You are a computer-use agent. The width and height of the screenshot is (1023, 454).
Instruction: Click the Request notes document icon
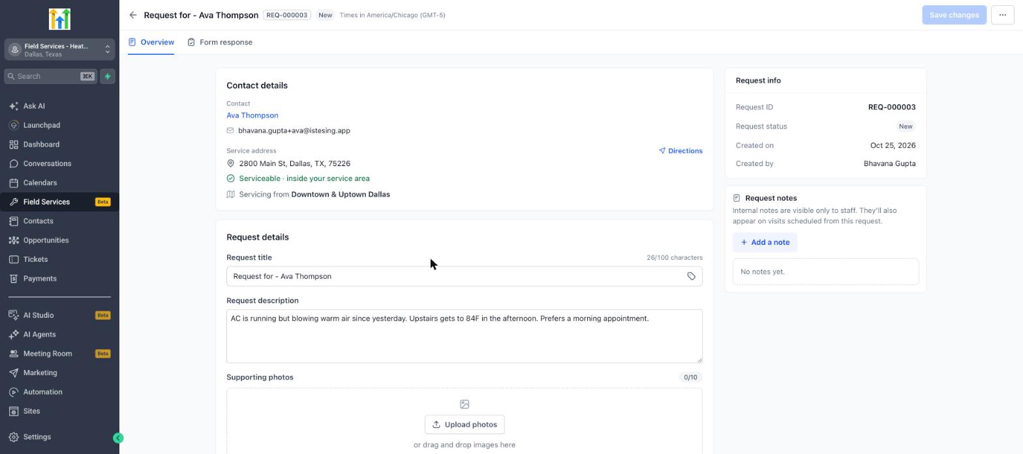click(x=737, y=198)
